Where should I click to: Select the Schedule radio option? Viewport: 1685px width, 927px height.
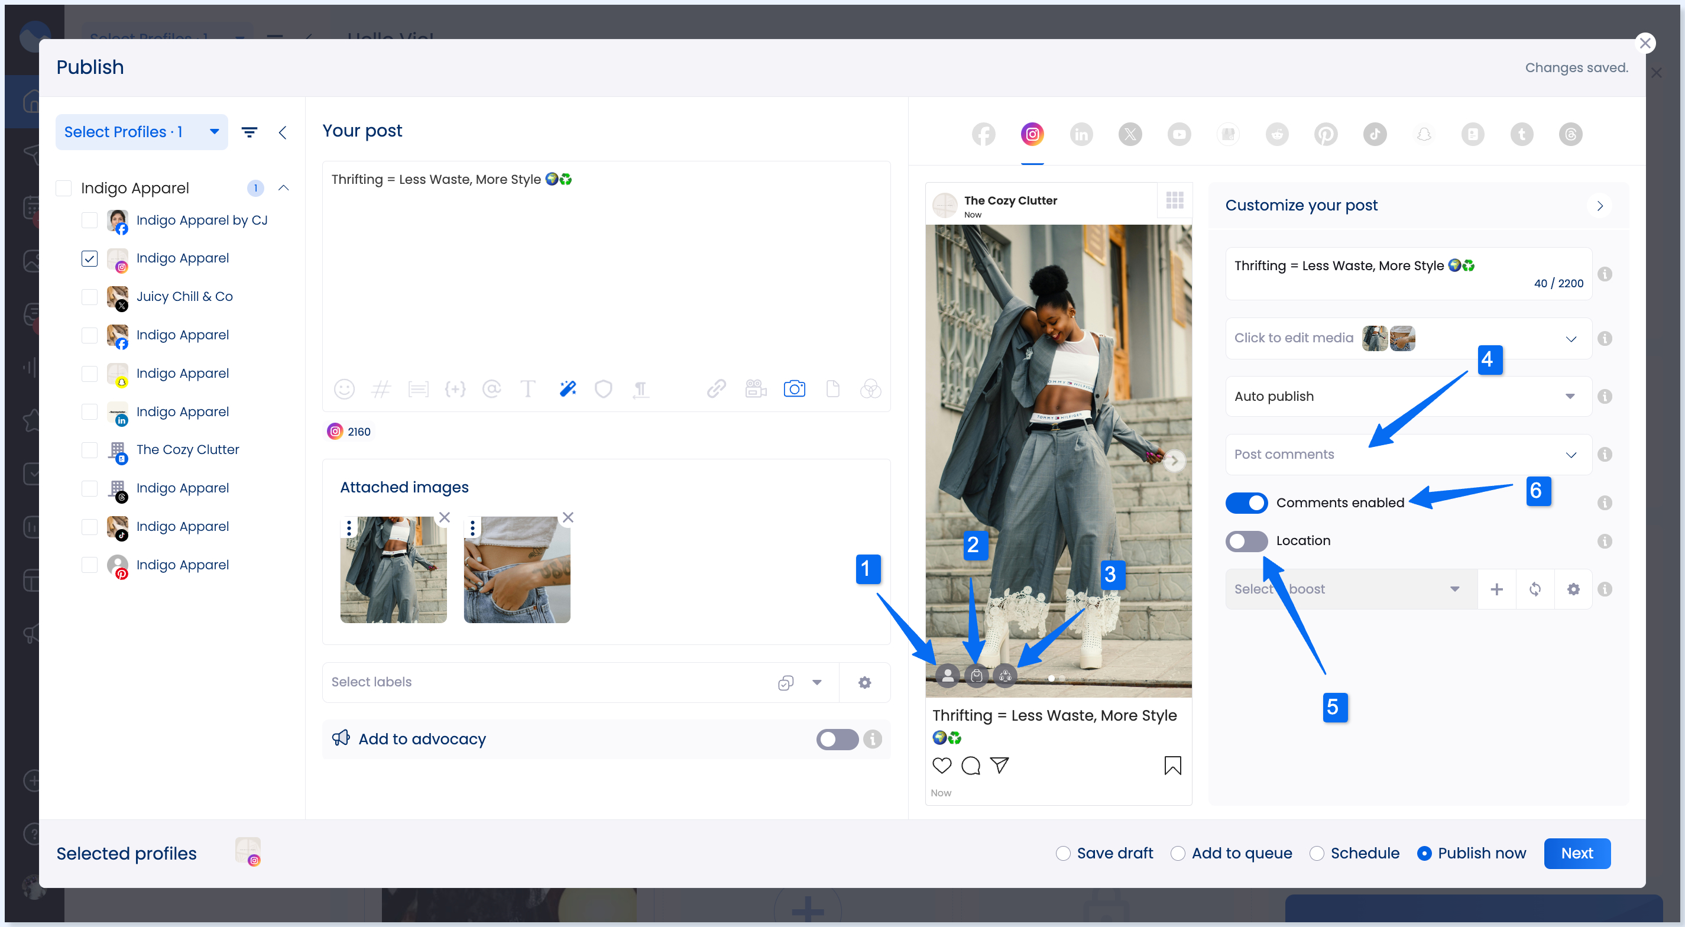(1317, 854)
